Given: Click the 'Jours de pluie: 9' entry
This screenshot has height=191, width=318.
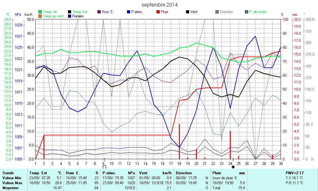Looking at the screenshot, I should coord(224,178).
